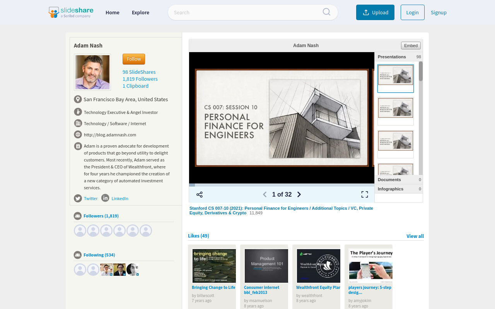
Task: Select the first presentation thumbnail in list
Action: coord(396,78)
